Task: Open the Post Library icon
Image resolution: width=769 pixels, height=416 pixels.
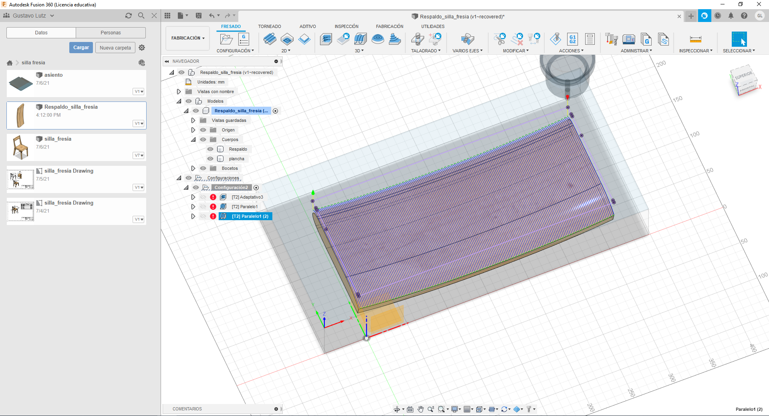Action: click(x=646, y=39)
